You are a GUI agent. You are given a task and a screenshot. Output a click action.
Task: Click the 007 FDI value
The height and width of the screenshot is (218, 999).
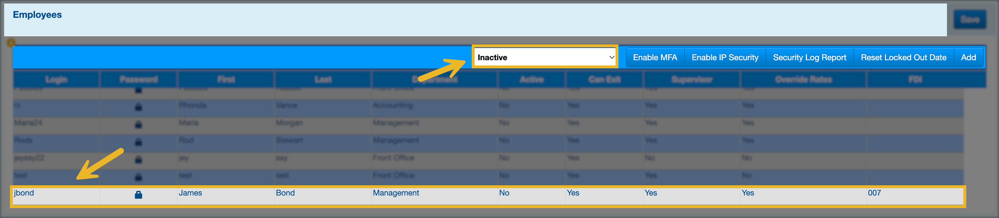[874, 193]
